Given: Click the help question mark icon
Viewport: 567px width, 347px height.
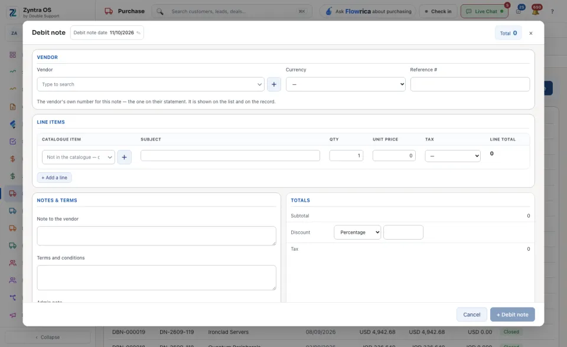Looking at the screenshot, I should pyautogui.click(x=552, y=12).
